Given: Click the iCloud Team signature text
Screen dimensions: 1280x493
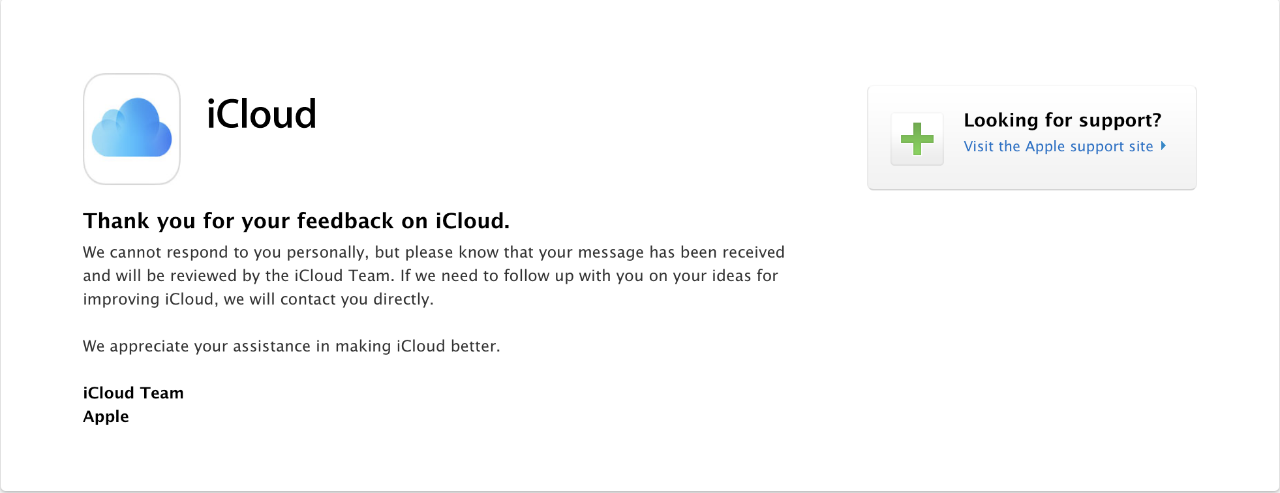Looking at the screenshot, I should (133, 393).
